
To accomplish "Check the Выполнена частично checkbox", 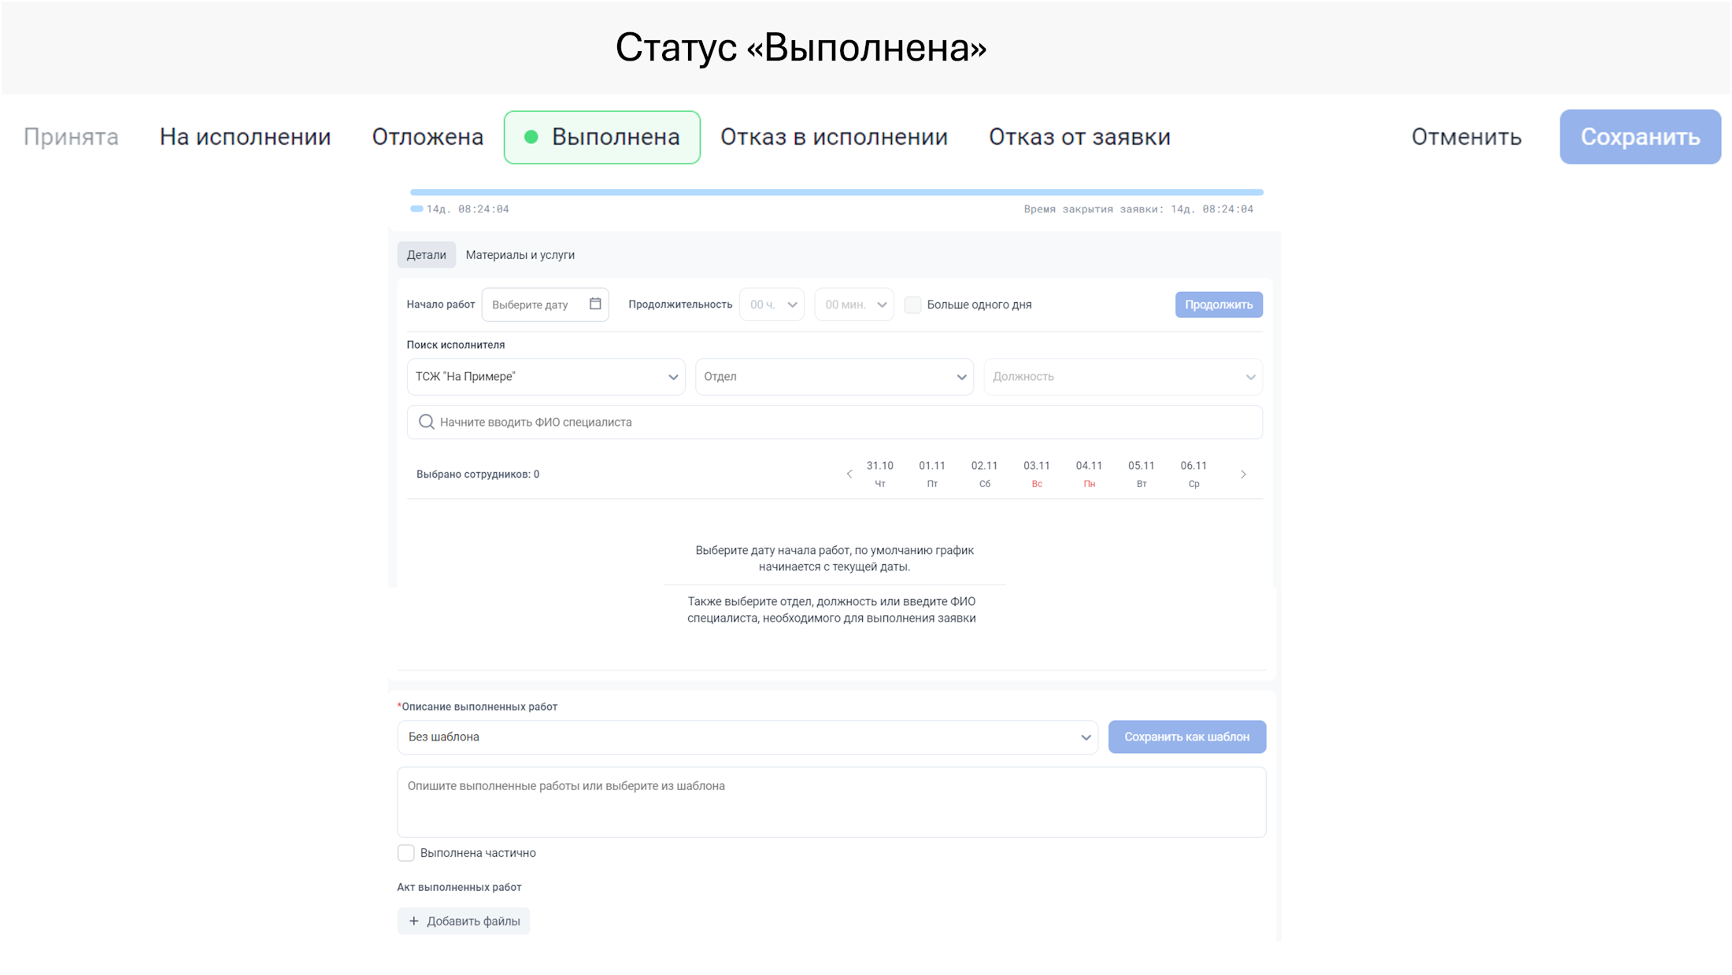I will pos(406,853).
